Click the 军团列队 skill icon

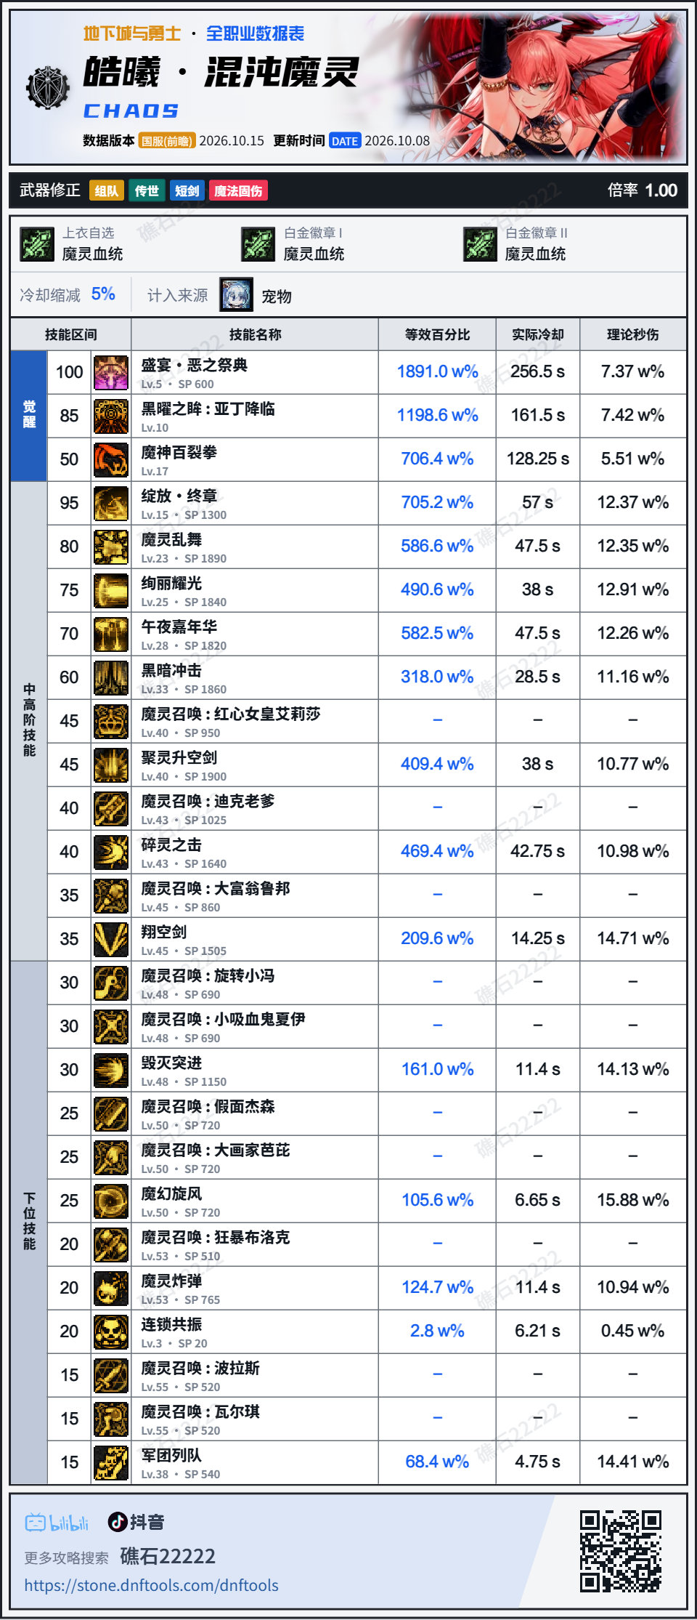tap(111, 1462)
